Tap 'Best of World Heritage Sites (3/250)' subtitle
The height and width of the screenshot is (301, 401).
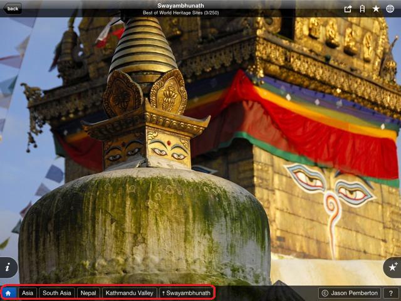pyautogui.click(x=180, y=13)
